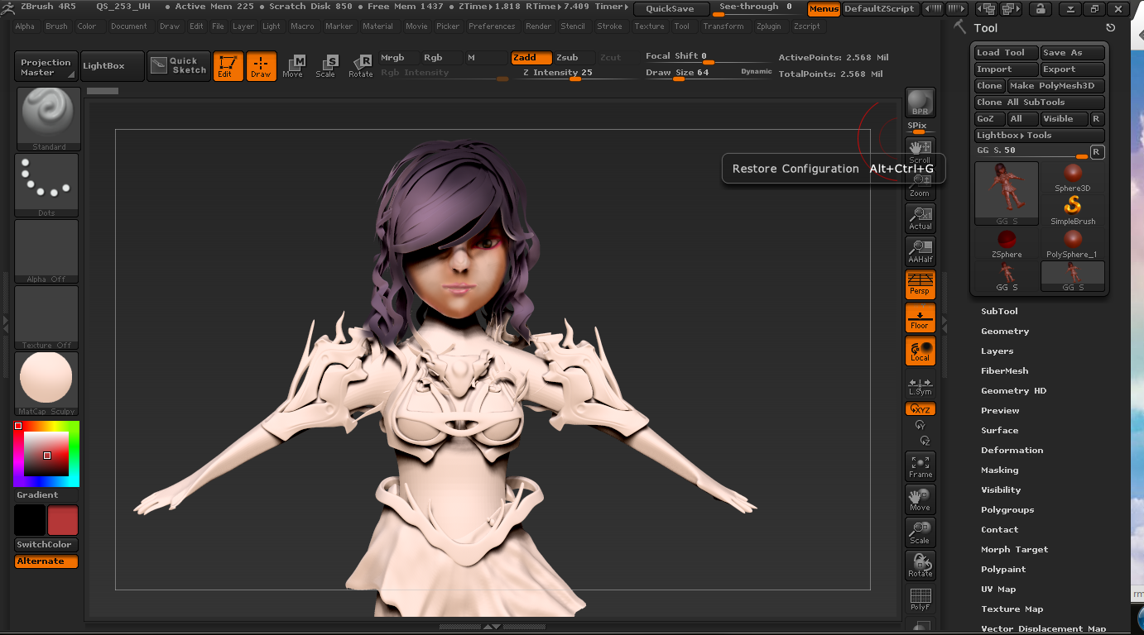Render with the BPR button

(x=920, y=103)
